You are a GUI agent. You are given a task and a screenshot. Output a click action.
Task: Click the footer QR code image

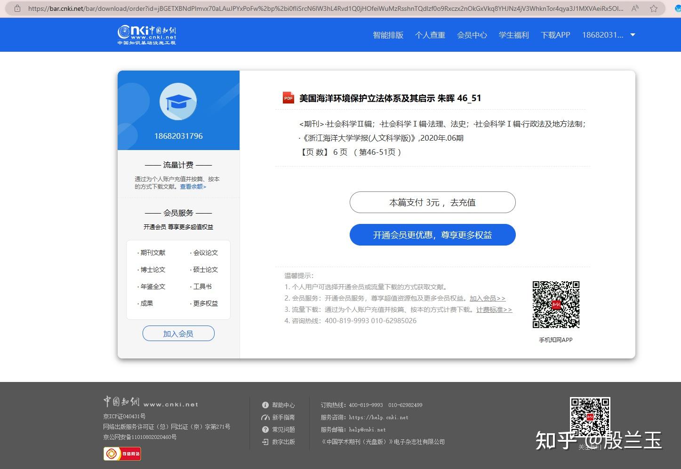click(x=590, y=417)
